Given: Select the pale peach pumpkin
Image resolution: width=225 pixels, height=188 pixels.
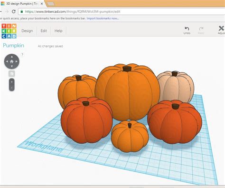Looking at the screenshot, I should (177, 87).
